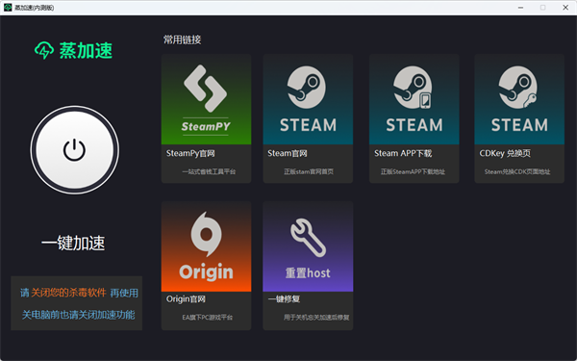Open the Steam CDKey tile with key icon
The width and height of the screenshot is (577, 361).
click(519, 99)
